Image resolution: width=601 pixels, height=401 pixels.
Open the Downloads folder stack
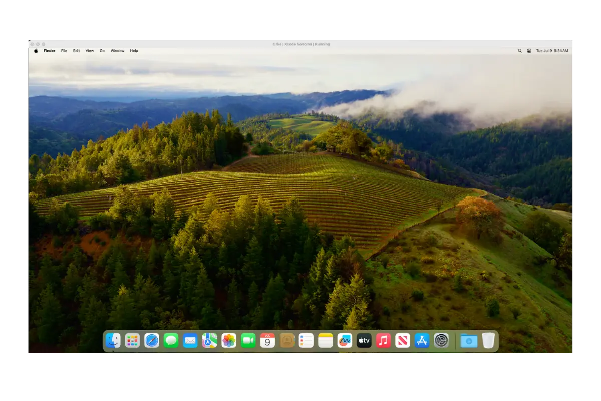tap(469, 341)
